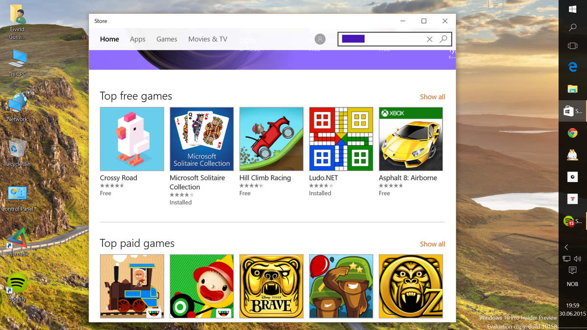Open the white-disc app icon above the calendar on taskbar

tap(573, 177)
